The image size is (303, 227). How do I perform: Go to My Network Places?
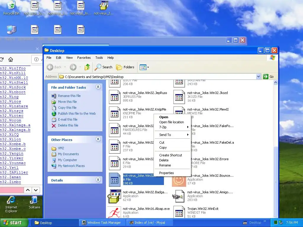pos(71,166)
